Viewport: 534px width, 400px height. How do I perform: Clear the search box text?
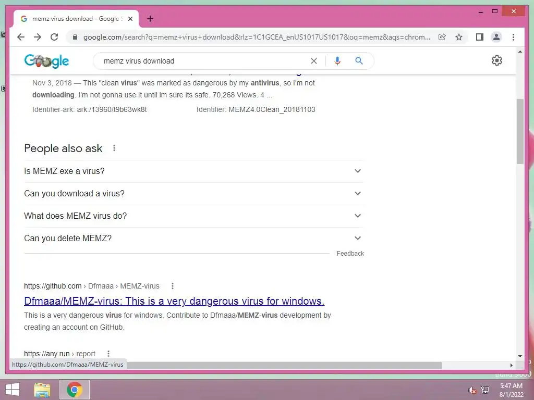313,61
